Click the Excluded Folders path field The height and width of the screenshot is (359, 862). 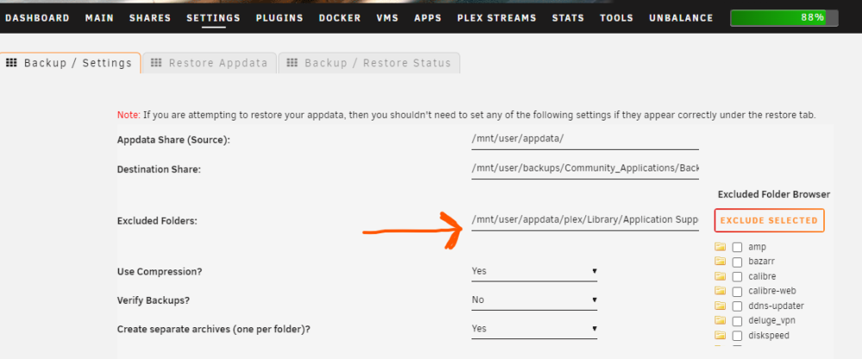click(585, 220)
